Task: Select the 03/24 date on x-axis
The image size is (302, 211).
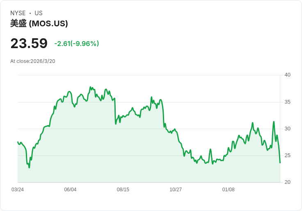Action: (x=18, y=190)
